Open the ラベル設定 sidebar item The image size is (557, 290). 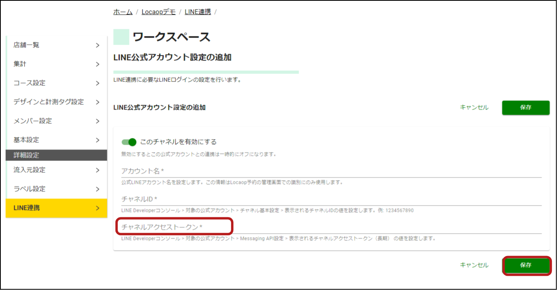(x=57, y=189)
